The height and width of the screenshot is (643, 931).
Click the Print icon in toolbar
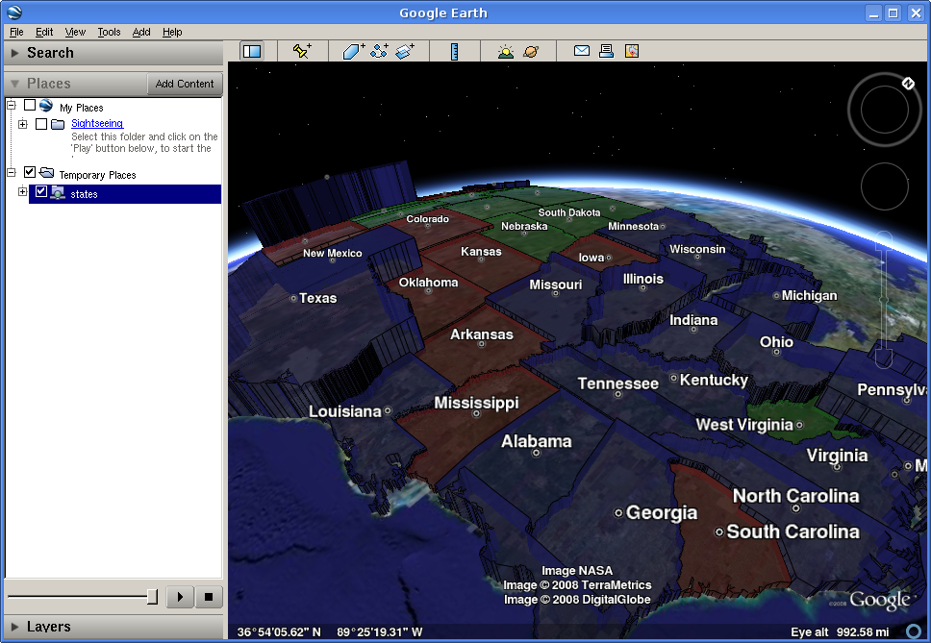(x=606, y=52)
